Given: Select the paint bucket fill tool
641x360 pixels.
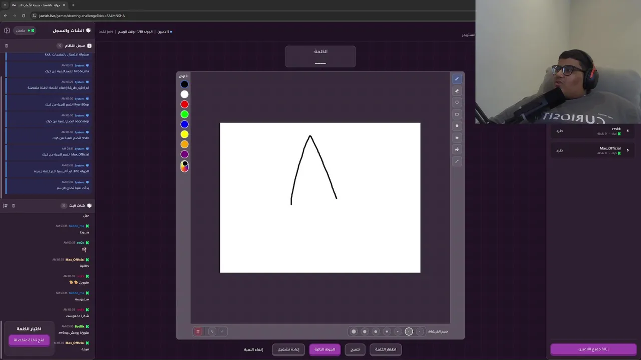Looking at the screenshot, I should pos(457,149).
